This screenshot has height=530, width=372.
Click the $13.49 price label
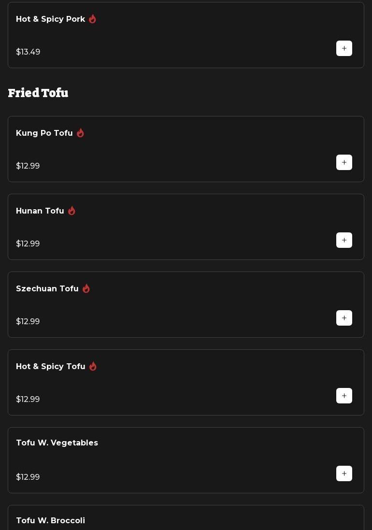pyautogui.click(x=28, y=52)
